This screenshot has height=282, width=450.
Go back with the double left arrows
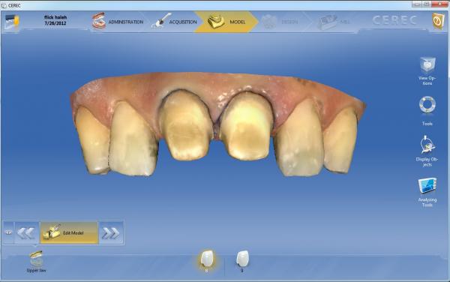click(27, 232)
